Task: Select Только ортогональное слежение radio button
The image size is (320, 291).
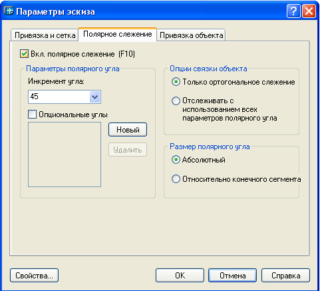Action: coord(176,82)
